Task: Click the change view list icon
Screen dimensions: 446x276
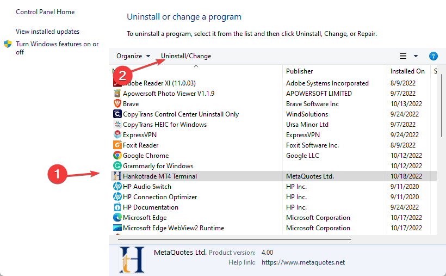Action: pyautogui.click(x=403, y=56)
